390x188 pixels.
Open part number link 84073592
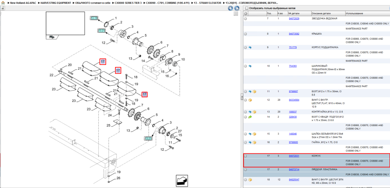pos(294,34)
